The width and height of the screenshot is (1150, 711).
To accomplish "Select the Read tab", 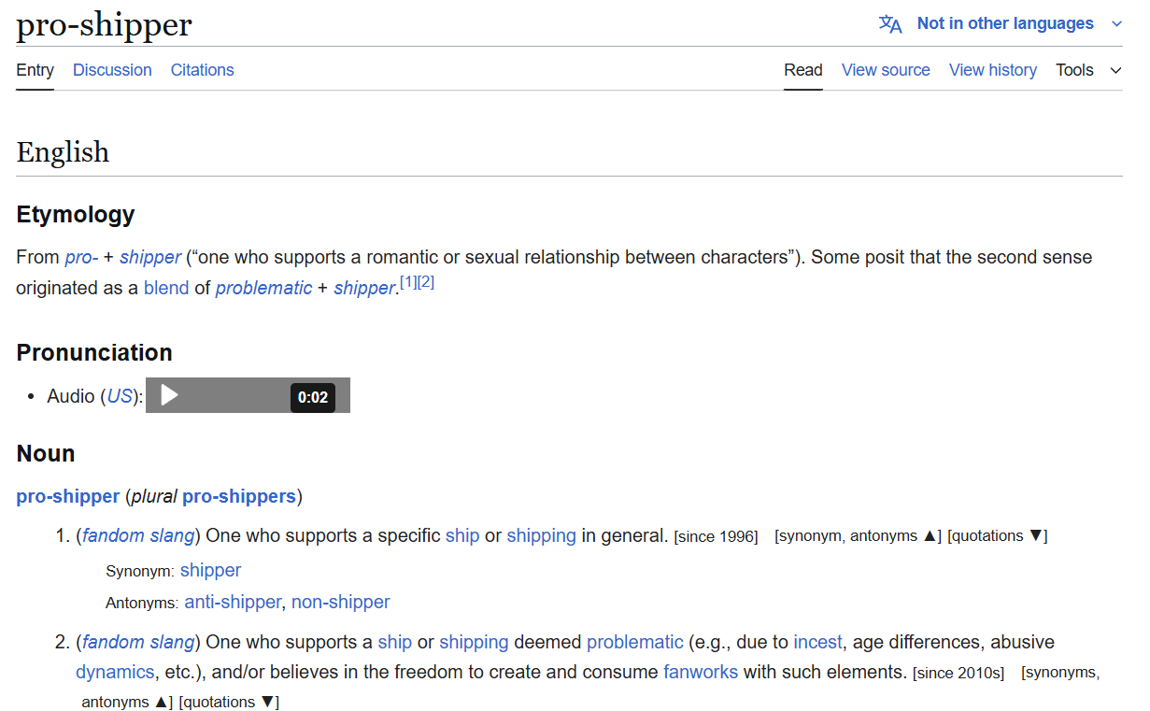I will pyautogui.click(x=803, y=70).
